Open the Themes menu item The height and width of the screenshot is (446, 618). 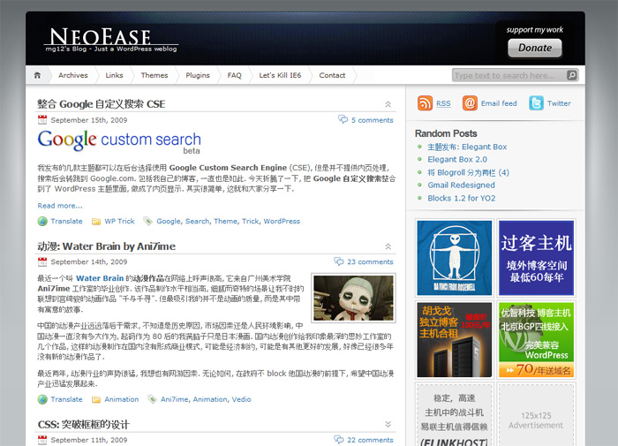click(154, 75)
